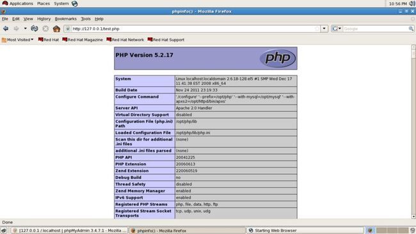Click the Apache 2.0 Handler value
Image resolution: width=416 pixels, height=234 pixels.
coord(194,108)
